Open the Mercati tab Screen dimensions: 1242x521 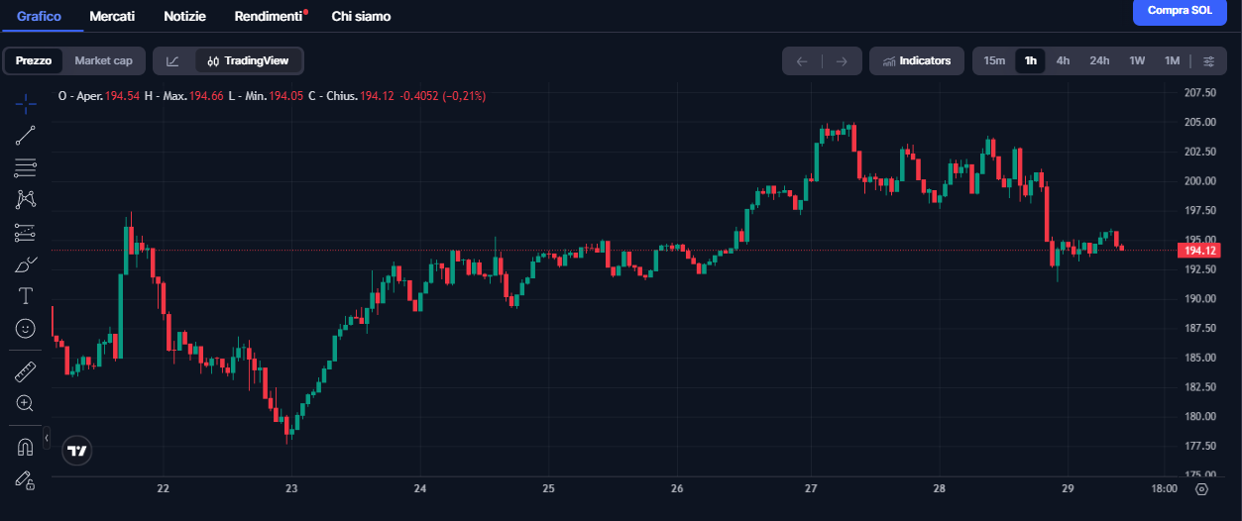pyautogui.click(x=112, y=16)
